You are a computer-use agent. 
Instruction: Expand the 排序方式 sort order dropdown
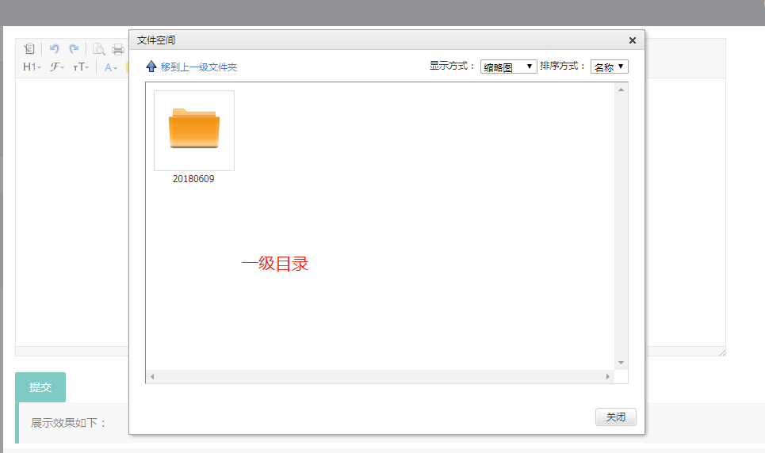609,67
